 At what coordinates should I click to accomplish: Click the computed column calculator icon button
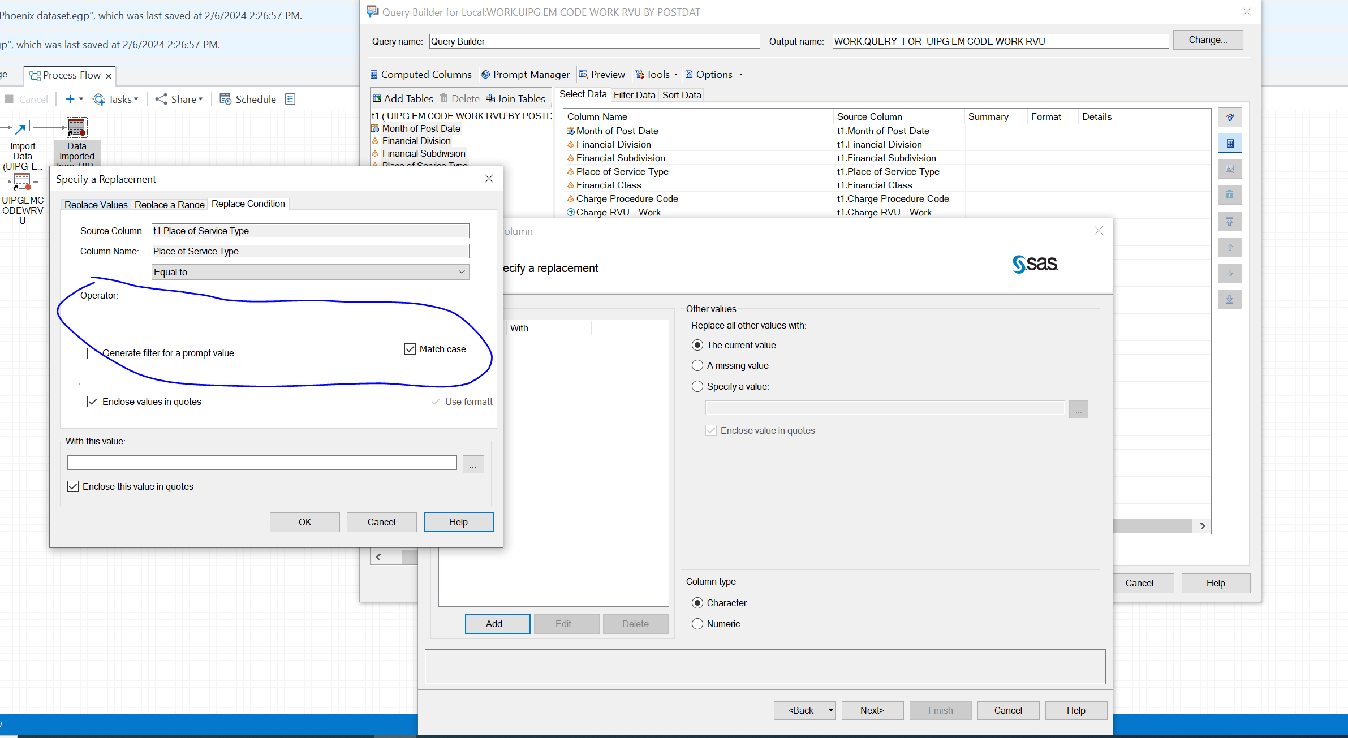tap(1230, 144)
